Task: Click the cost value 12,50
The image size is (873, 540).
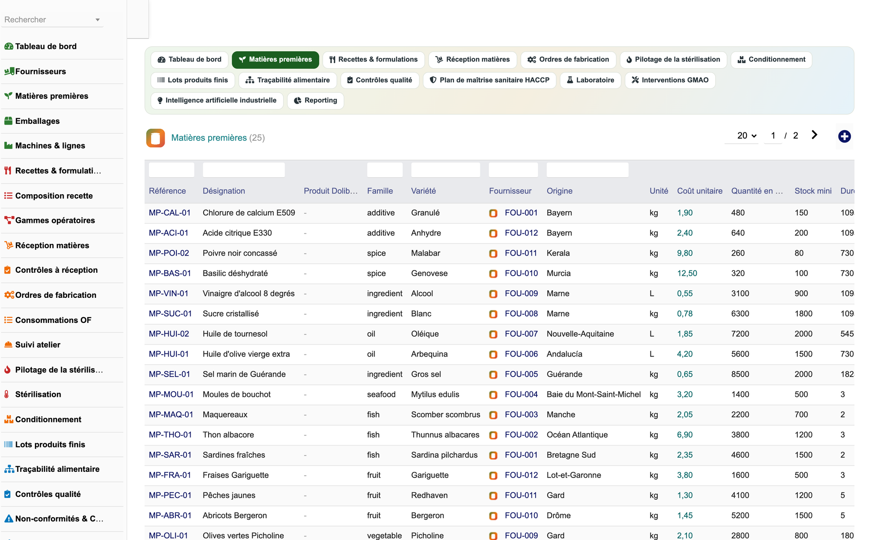Action: point(687,273)
